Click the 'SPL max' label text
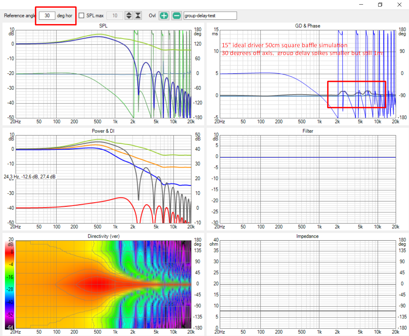409x336 pixels. pos(95,16)
